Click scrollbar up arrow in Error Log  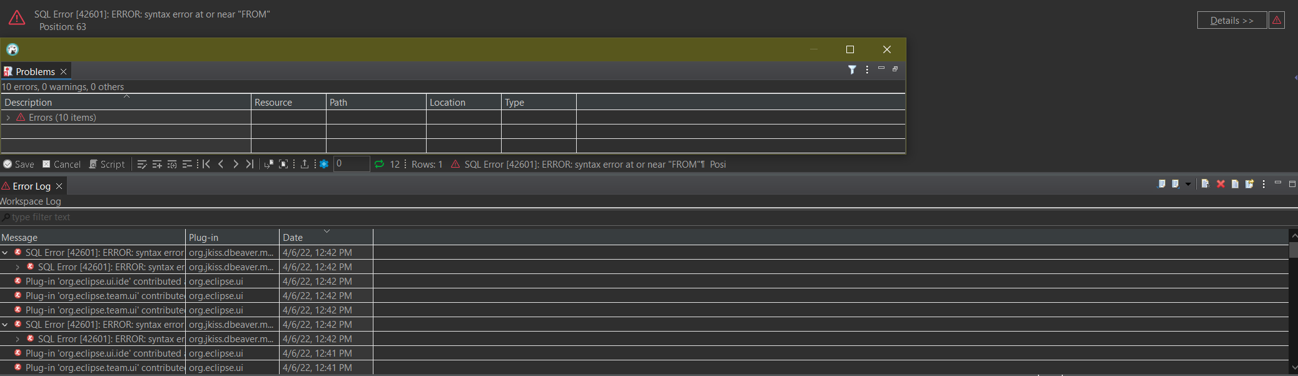coord(1294,235)
